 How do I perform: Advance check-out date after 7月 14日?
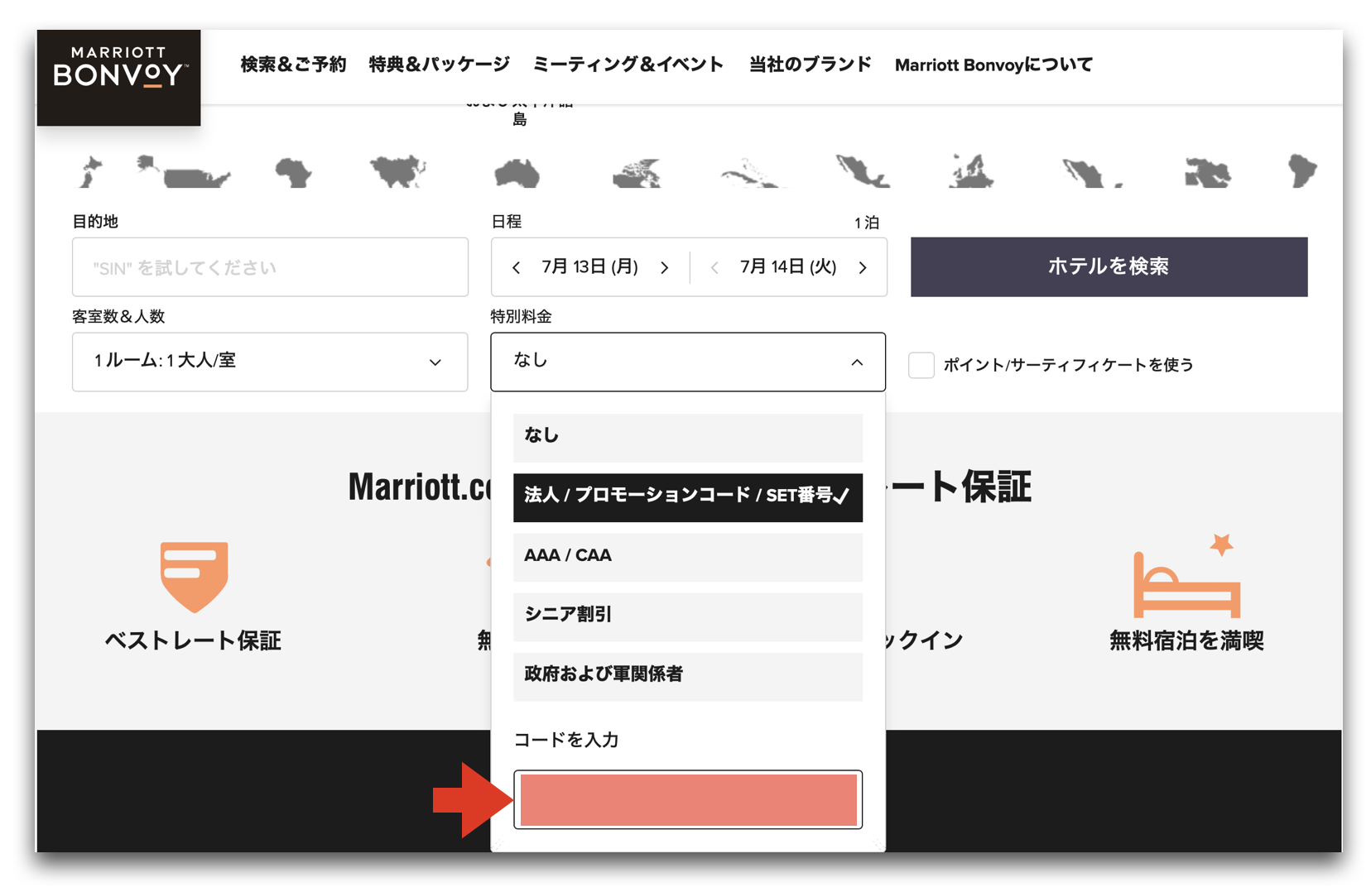coord(863,267)
